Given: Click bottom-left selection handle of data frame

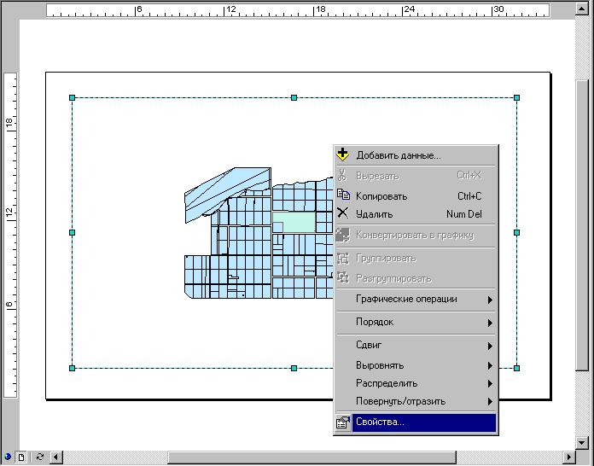Looking at the screenshot, I should point(73,368).
